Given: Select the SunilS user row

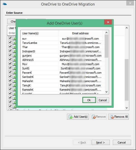Looking at the screenshot, I should click(62, 68).
